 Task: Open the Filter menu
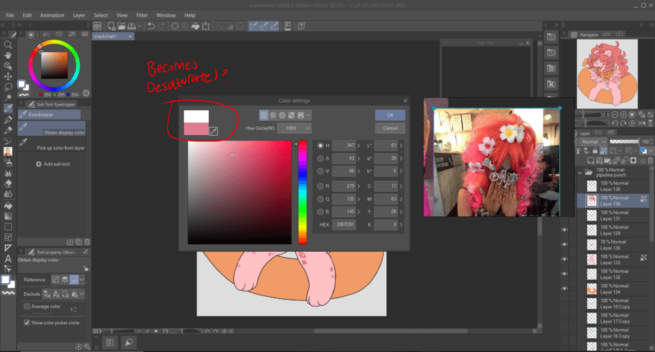point(142,15)
